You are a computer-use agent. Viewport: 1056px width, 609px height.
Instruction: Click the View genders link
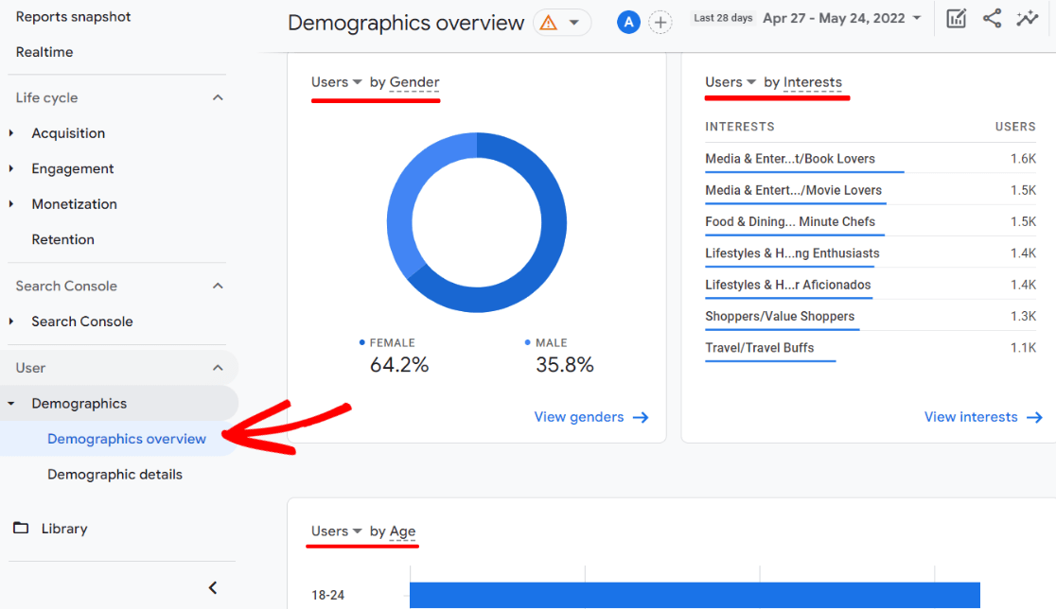590,416
